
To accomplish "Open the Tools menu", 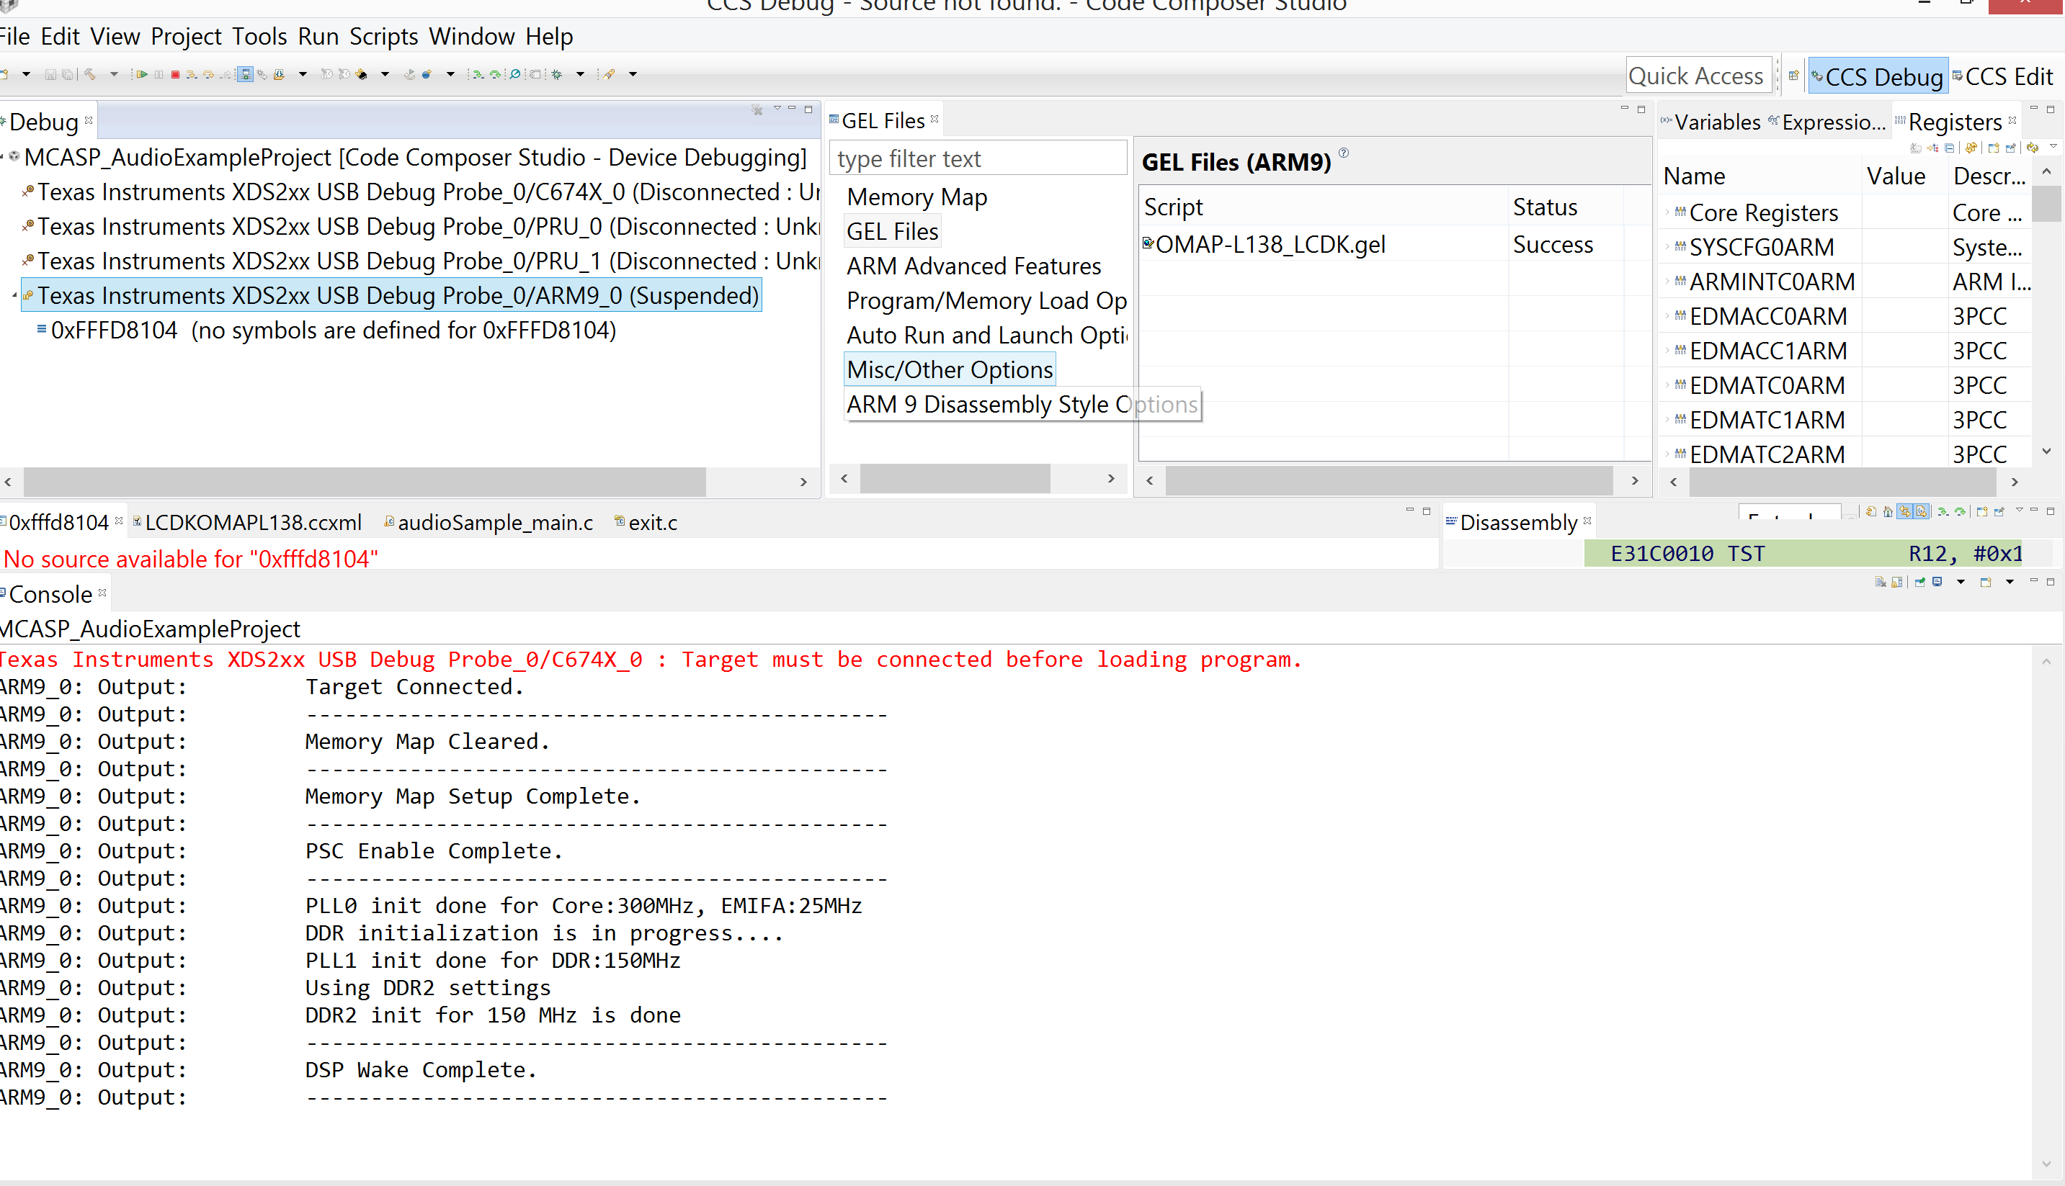I will tap(259, 37).
